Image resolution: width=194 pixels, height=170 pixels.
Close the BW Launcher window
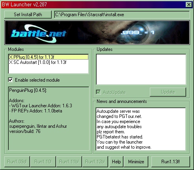pyautogui.click(x=189, y=5)
